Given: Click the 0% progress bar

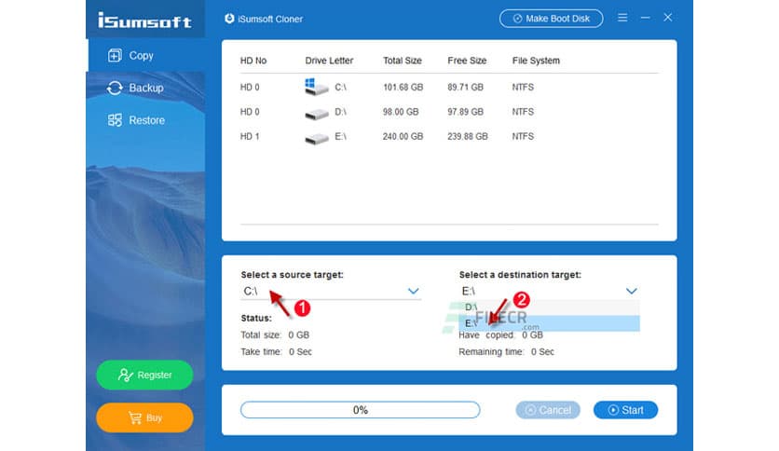Looking at the screenshot, I should coord(361,410).
